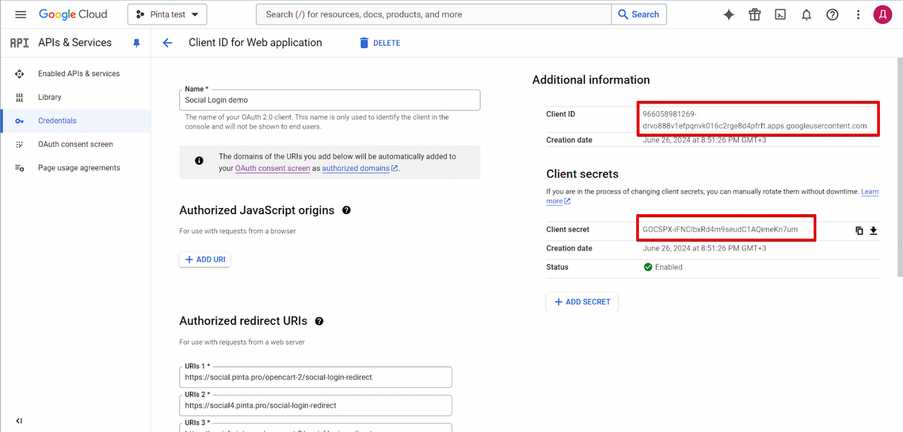Open the help question mark menu
The width and height of the screenshot is (903, 432).
(x=832, y=15)
